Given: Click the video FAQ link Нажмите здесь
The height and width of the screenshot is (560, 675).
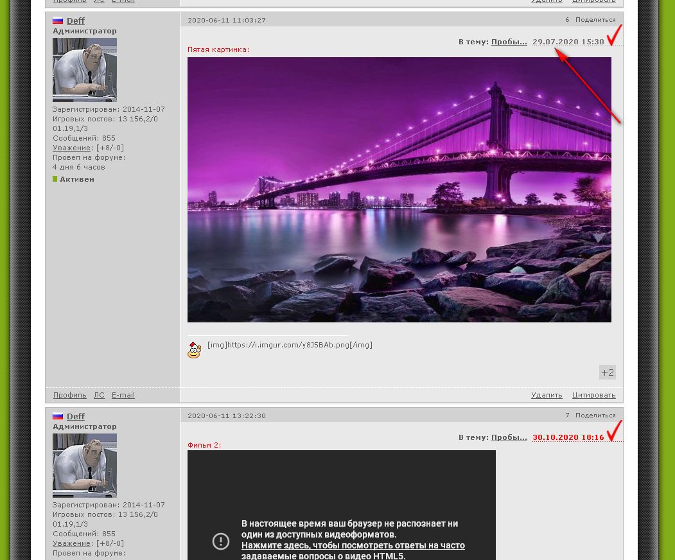Looking at the screenshot, I should pyautogui.click(x=353, y=550).
